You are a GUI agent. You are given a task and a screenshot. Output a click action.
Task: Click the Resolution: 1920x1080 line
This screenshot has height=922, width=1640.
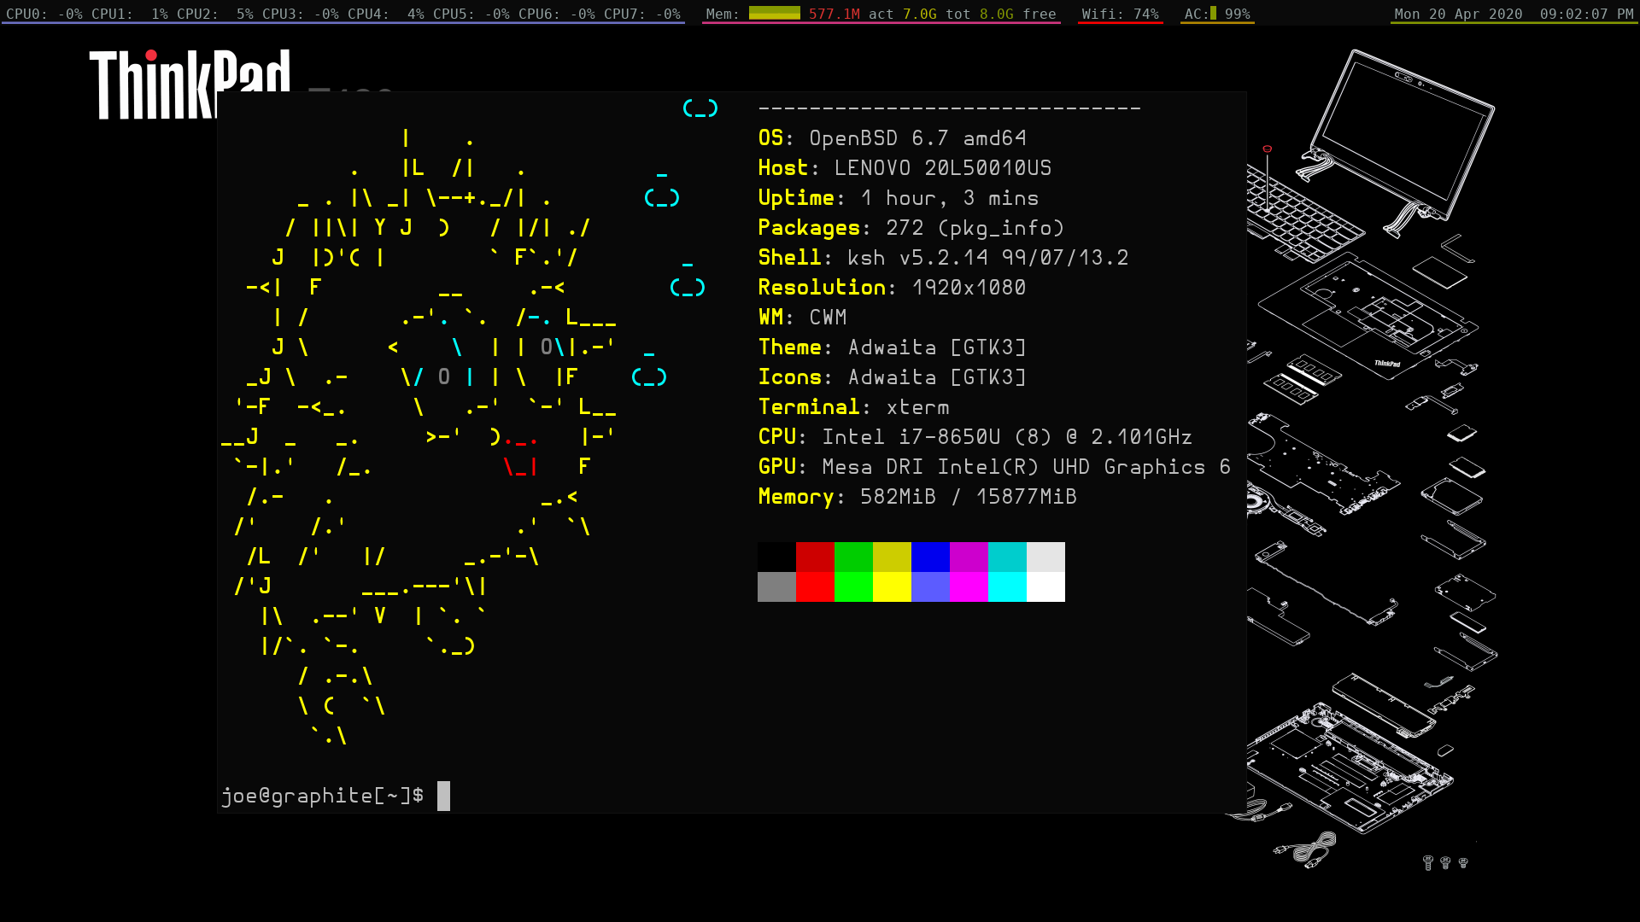892,288
